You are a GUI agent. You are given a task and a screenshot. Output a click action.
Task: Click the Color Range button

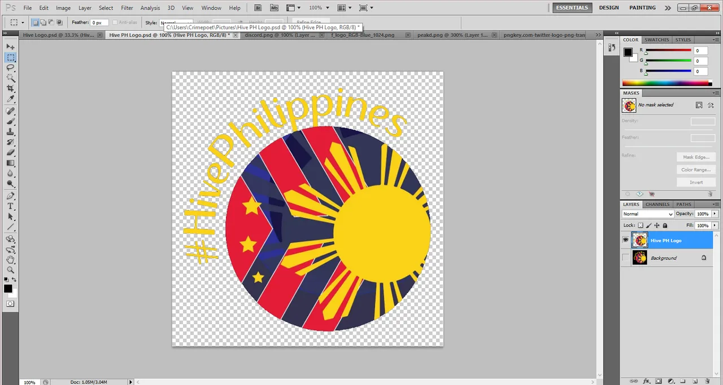coord(696,170)
